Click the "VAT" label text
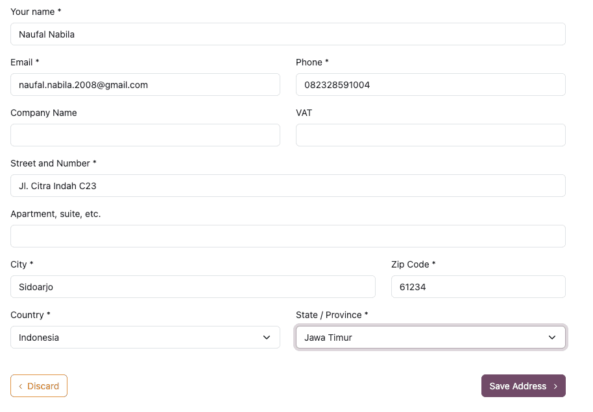This screenshot has width=593, height=412. [304, 113]
